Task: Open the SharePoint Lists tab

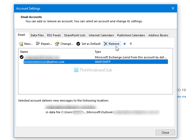Action: [75, 35]
